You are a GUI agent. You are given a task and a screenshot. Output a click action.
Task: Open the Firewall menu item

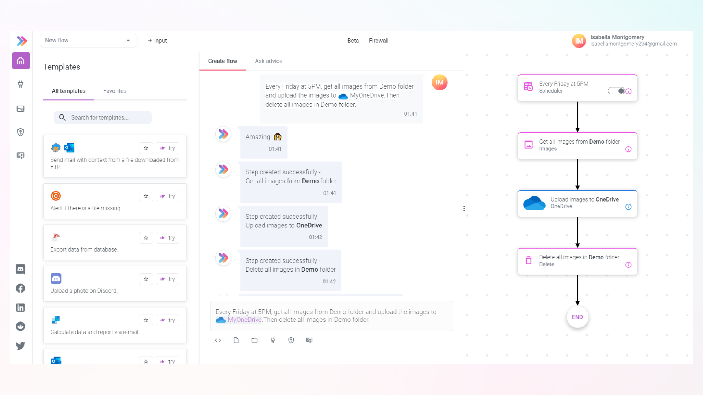tap(379, 41)
